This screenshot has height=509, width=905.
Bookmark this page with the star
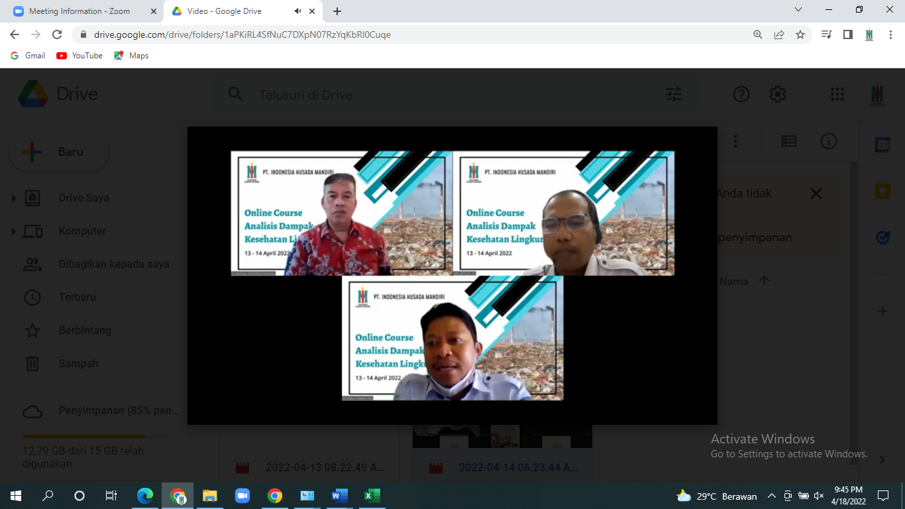pyautogui.click(x=800, y=34)
